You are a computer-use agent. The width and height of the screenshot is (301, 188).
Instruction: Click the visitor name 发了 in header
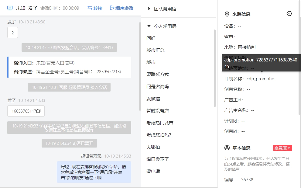tap(32, 8)
